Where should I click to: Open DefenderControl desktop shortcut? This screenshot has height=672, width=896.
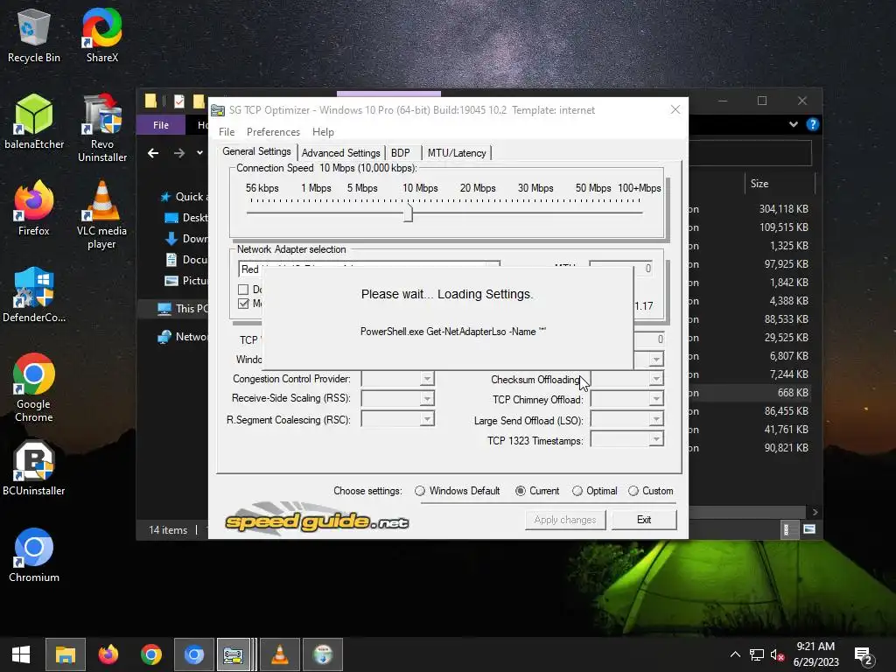pos(34,295)
